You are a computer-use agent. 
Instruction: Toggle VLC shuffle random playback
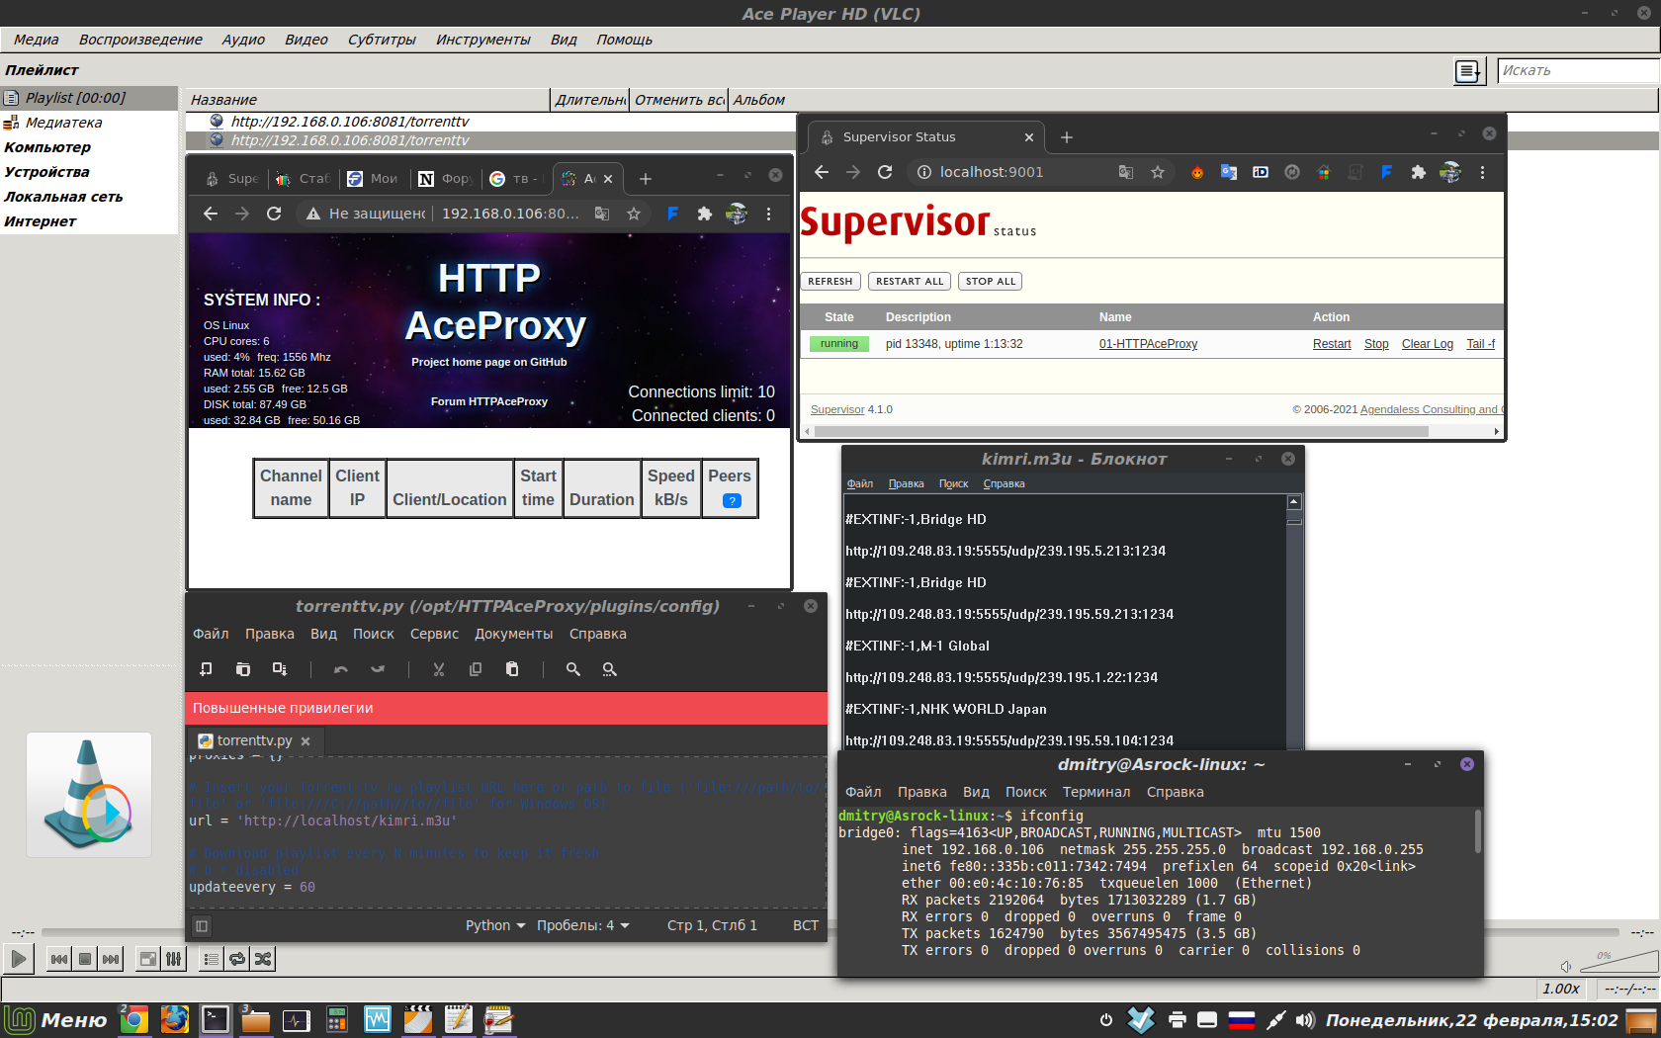(x=263, y=959)
